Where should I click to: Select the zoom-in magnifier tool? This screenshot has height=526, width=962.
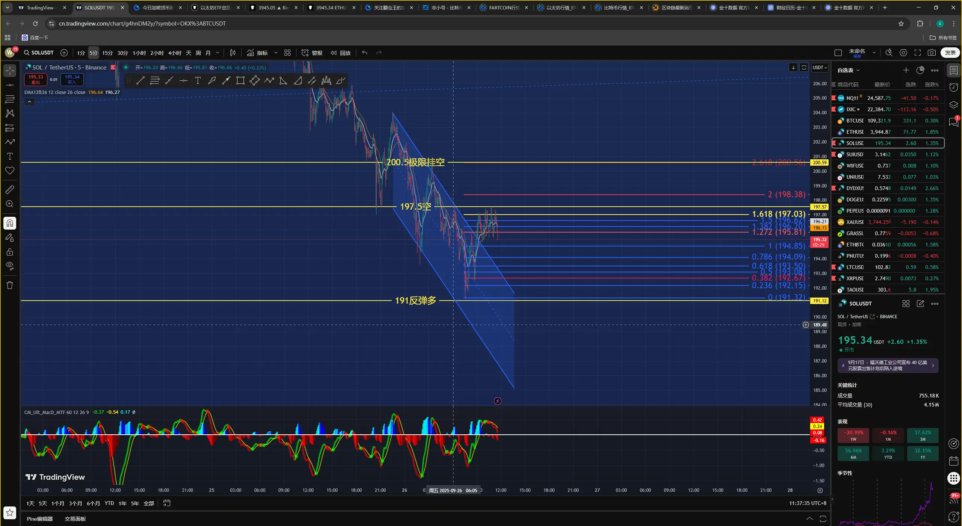(10, 204)
